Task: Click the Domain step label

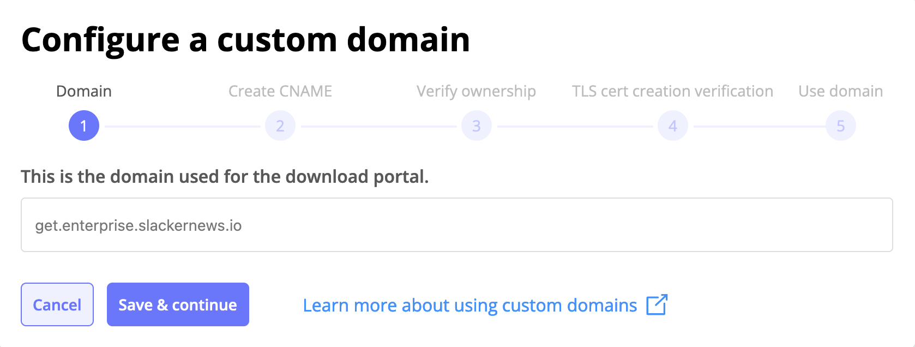Action: point(84,91)
